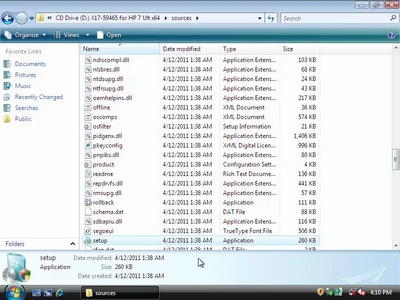Select the schema.dat file icon
Image resolution: width=400 pixels, height=300 pixels.
pyautogui.click(x=88, y=212)
